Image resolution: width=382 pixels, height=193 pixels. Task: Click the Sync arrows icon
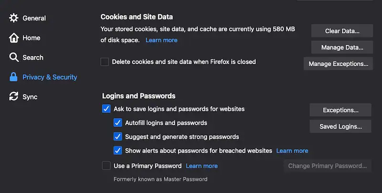[14, 97]
